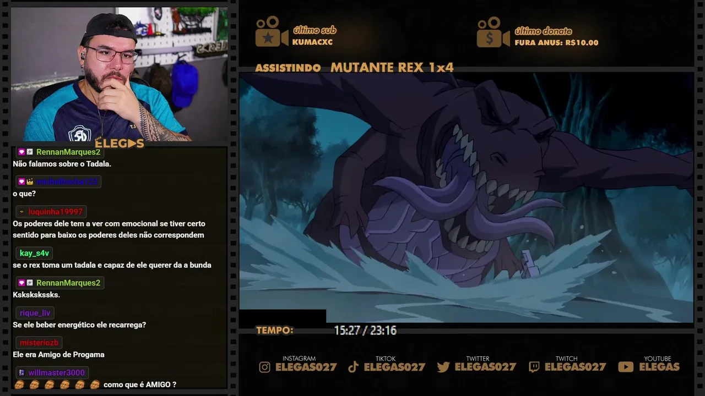The height and width of the screenshot is (396, 705).
Task: Click the message 'Se ele beber energético ele recarrega?'
Action: [x=79, y=325]
